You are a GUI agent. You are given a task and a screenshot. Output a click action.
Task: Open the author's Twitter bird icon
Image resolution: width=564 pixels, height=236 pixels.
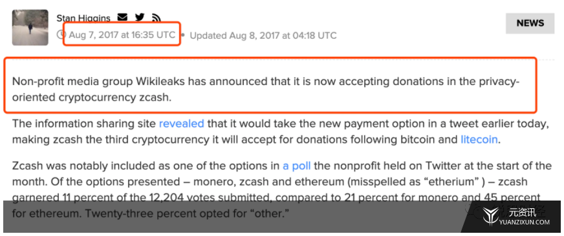coord(140,17)
